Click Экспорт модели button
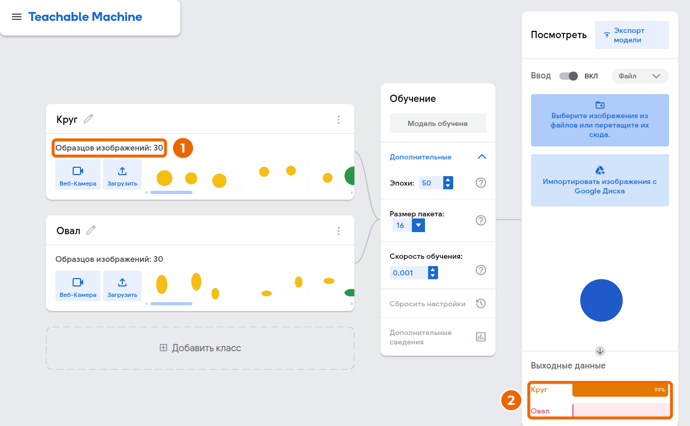The height and width of the screenshot is (426, 690). (631, 35)
